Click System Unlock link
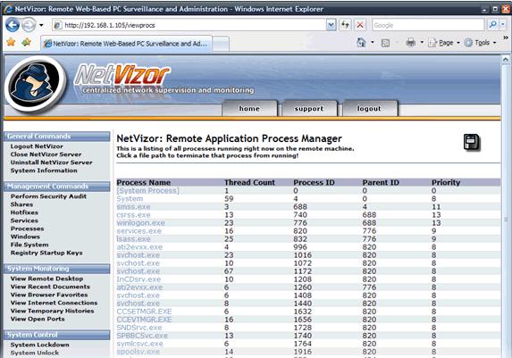The height and width of the screenshot is (358, 512). [x=34, y=353]
